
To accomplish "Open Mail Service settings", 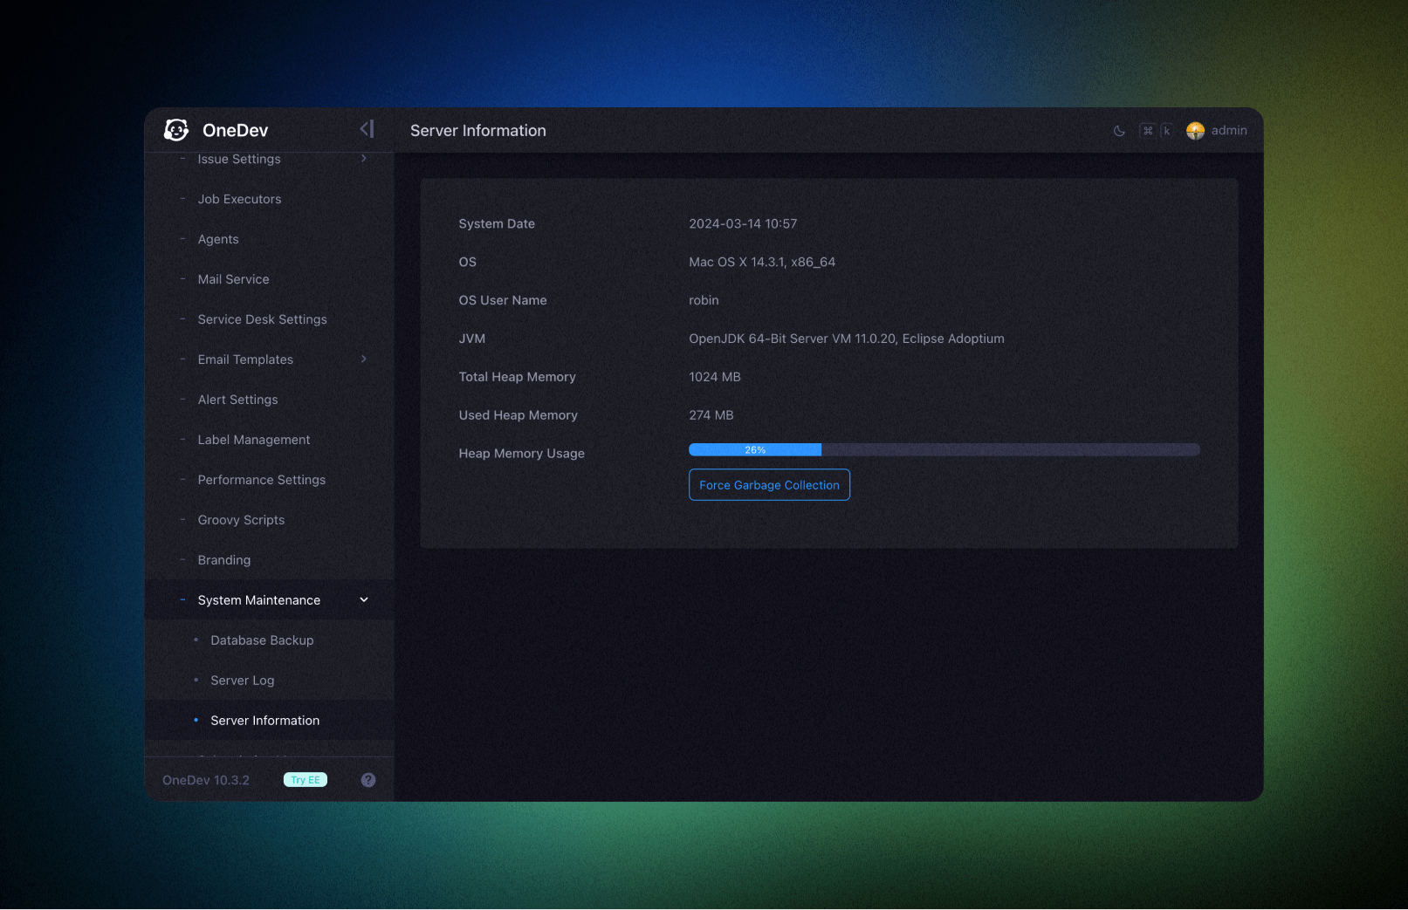I will pos(233,279).
